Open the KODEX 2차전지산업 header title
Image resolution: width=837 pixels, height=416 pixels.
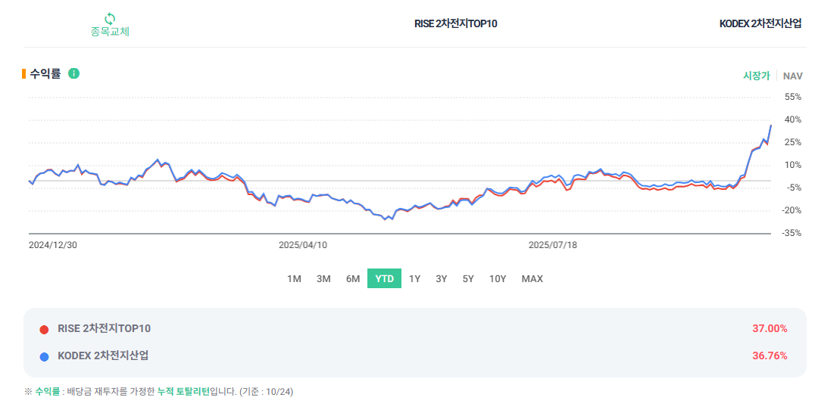point(760,23)
